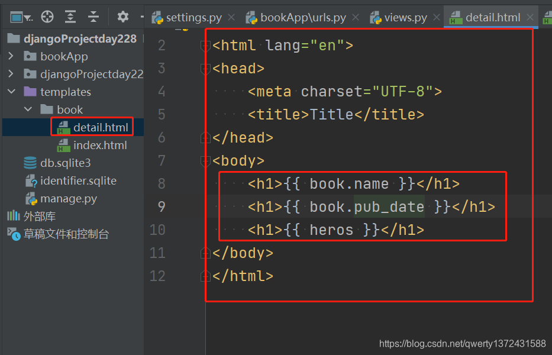Click on heros variable in line 10
The image size is (552, 355).
(x=331, y=230)
